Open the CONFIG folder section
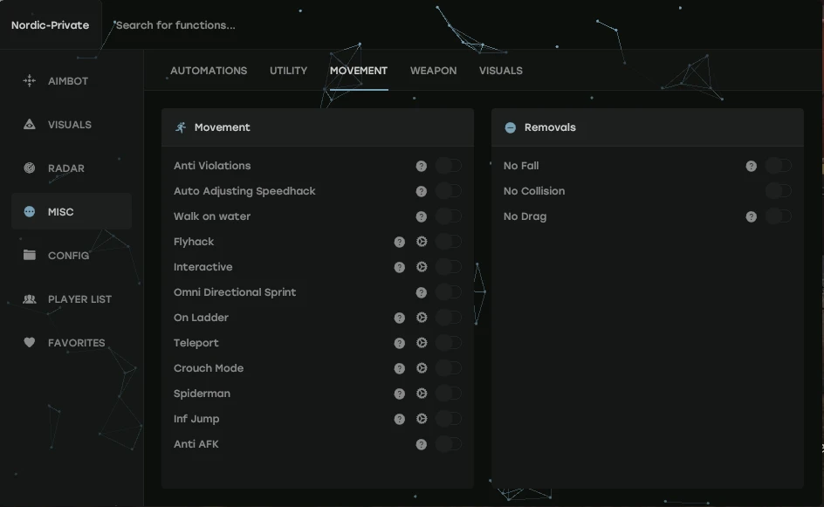 coord(72,256)
